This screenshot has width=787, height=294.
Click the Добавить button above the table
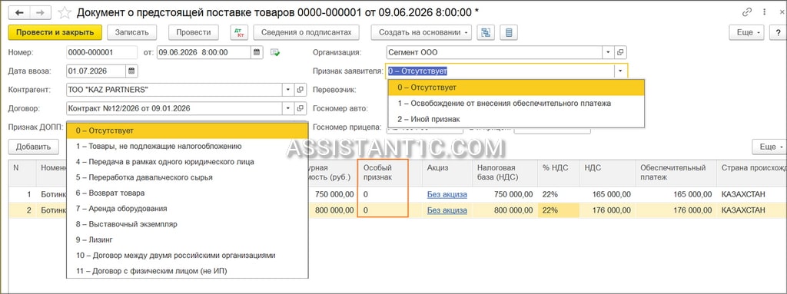point(34,147)
